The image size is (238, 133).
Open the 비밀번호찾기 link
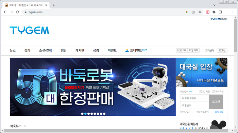[x=203, y=112]
